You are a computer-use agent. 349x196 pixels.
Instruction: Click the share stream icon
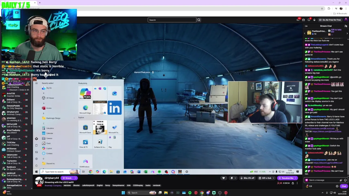coord(293,183)
